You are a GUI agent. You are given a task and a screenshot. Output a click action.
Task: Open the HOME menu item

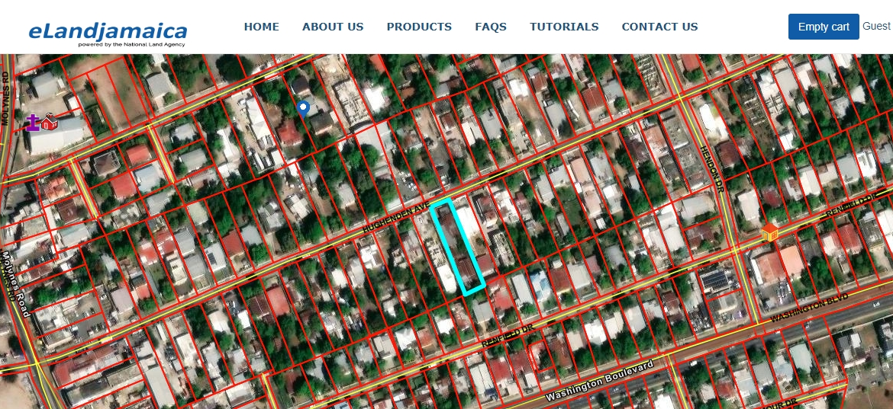point(261,27)
